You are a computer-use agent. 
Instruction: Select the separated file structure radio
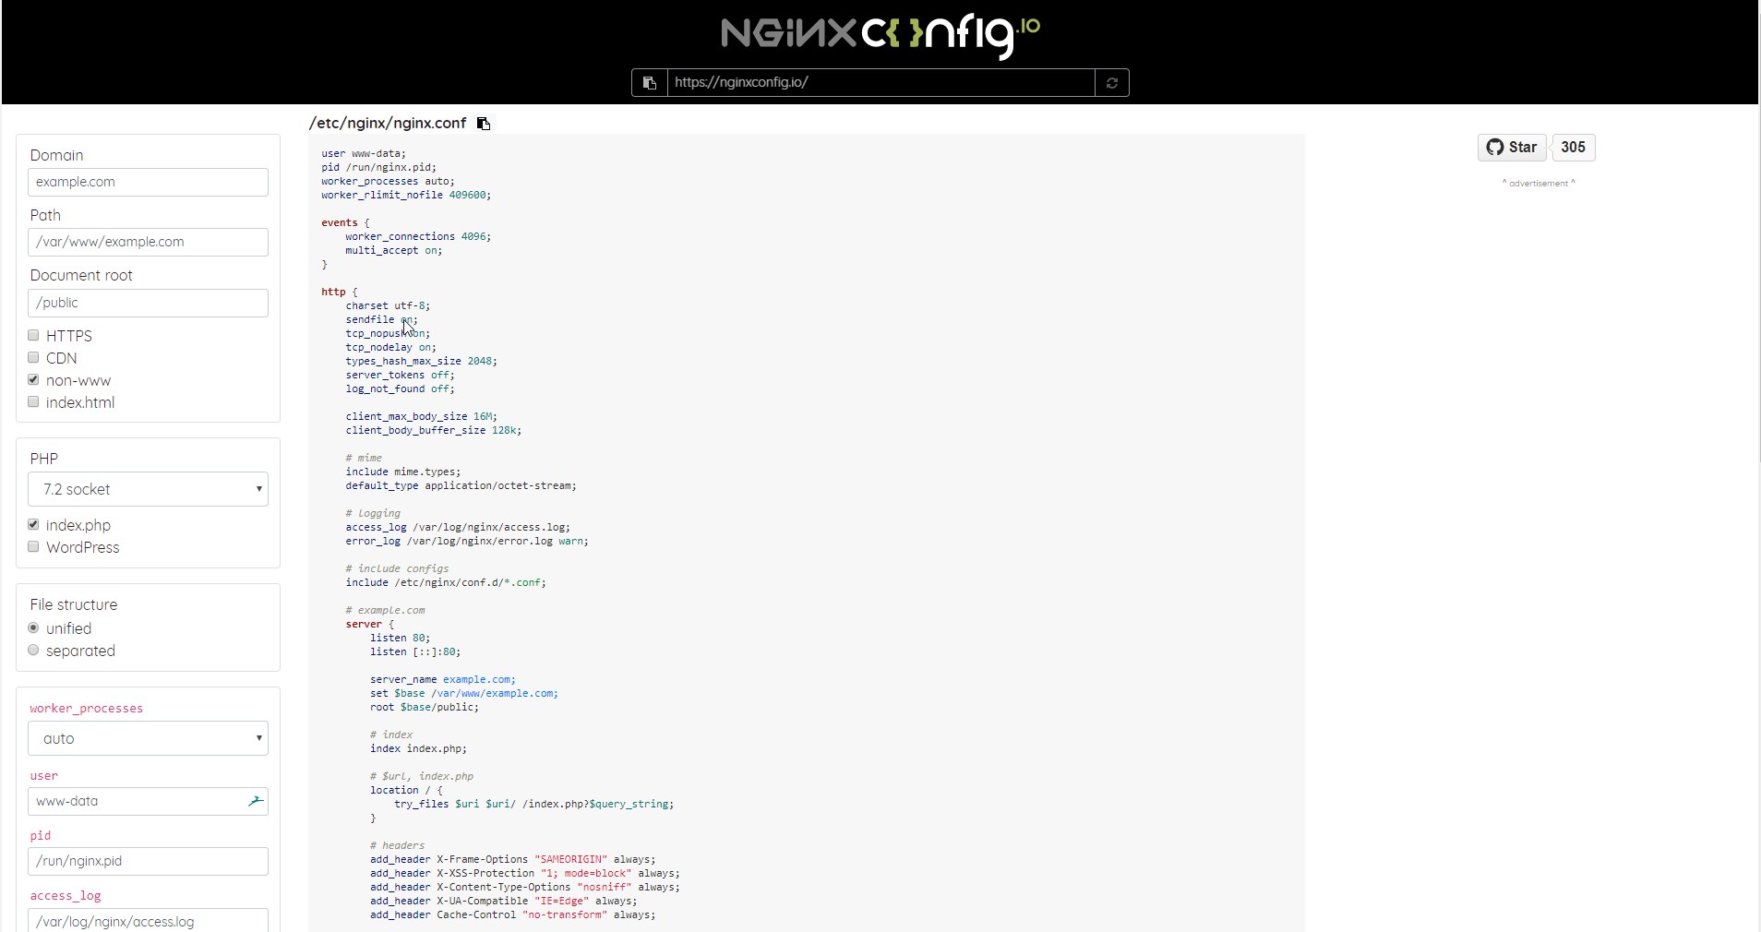[x=33, y=650]
